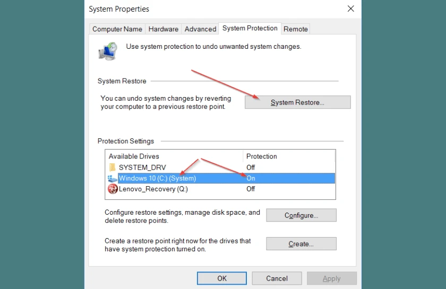Switch to the Computer Name tab
Screen dimensions: 446x289
coord(117,29)
